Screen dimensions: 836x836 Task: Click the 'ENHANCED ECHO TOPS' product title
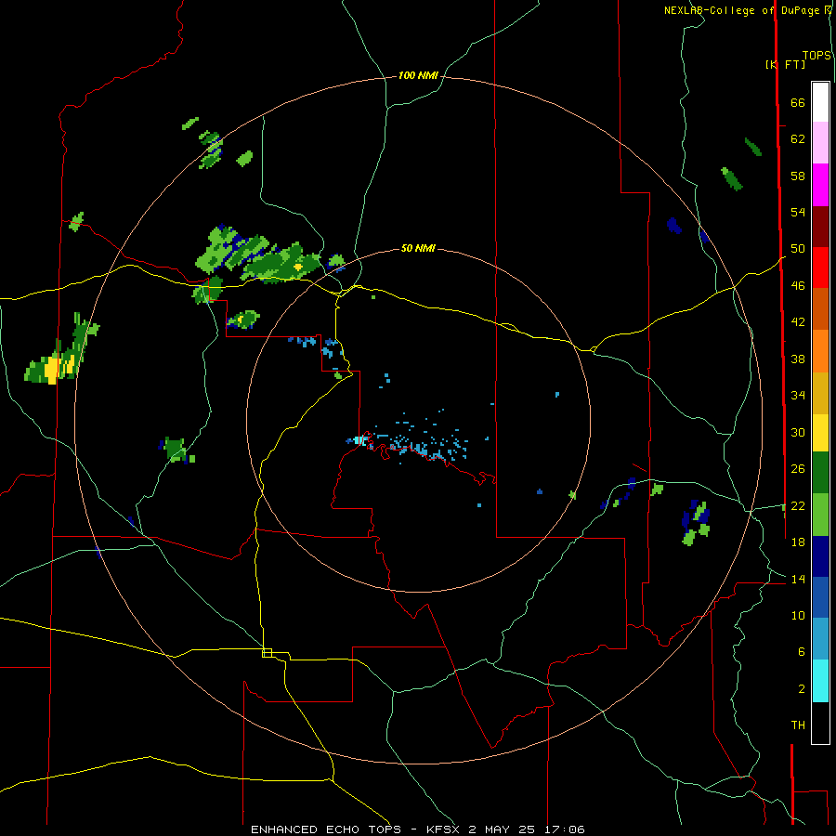pyautogui.click(x=326, y=829)
